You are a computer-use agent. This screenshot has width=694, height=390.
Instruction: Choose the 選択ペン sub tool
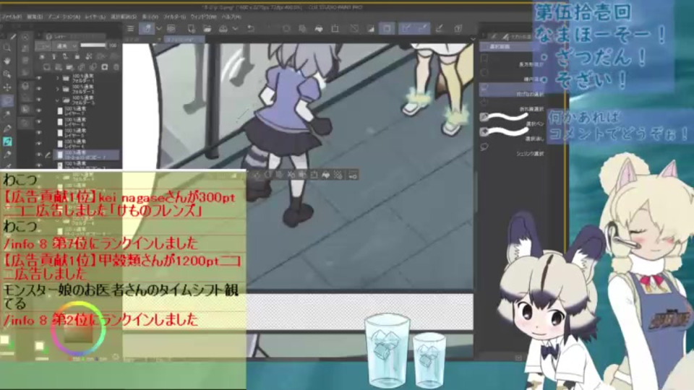click(x=513, y=118)
